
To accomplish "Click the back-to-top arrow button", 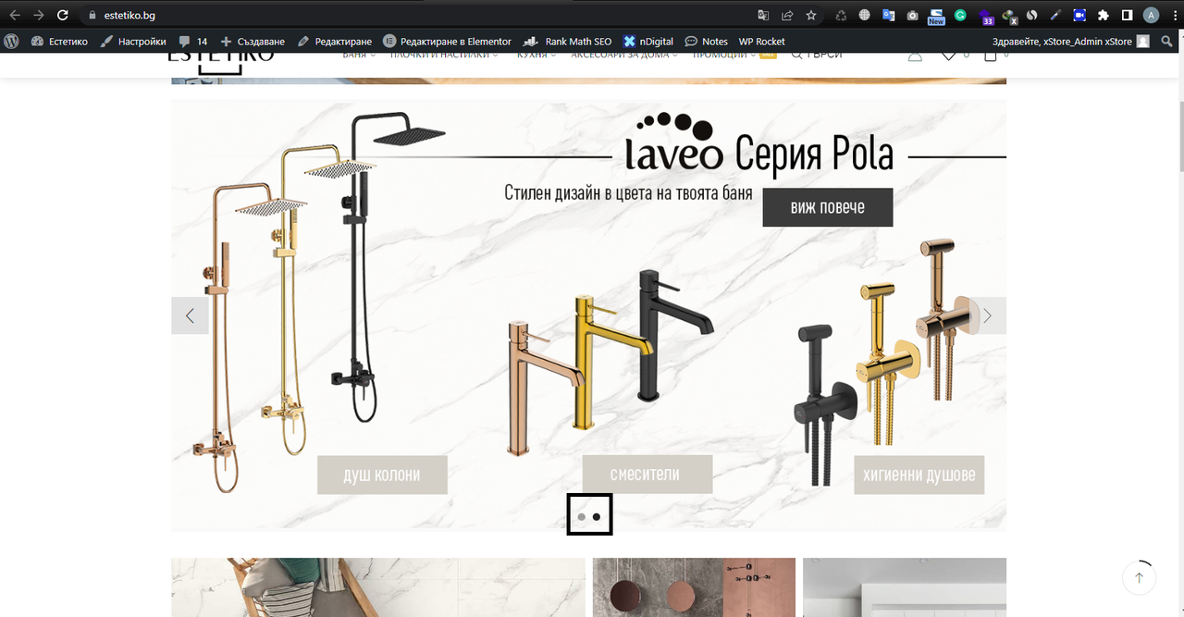I will 1139,577.
